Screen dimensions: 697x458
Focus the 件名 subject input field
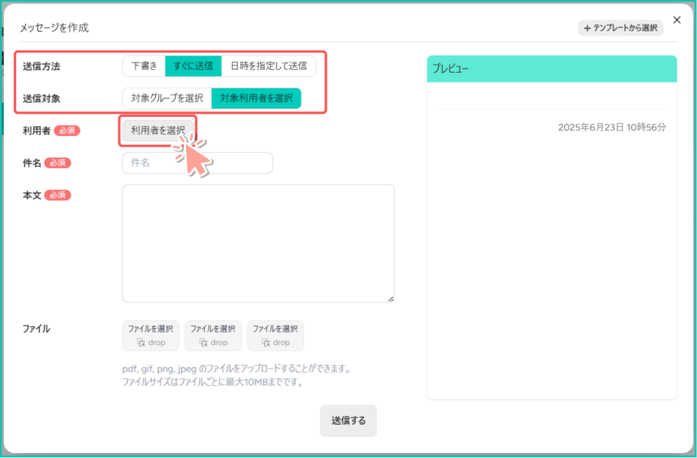(197, 163)
